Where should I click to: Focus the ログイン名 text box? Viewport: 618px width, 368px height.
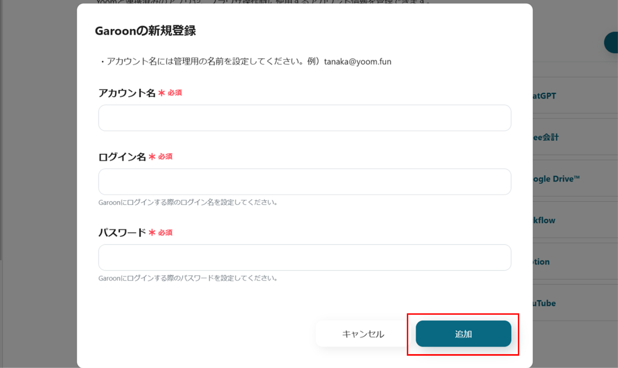tap(305, 182)
